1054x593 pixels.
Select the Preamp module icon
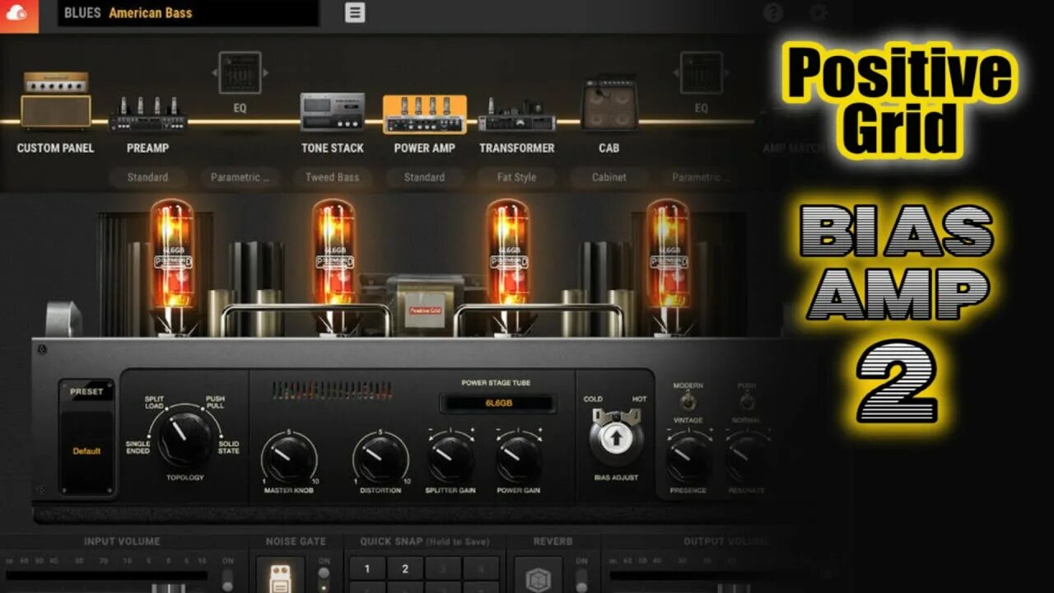coord(148,114)
